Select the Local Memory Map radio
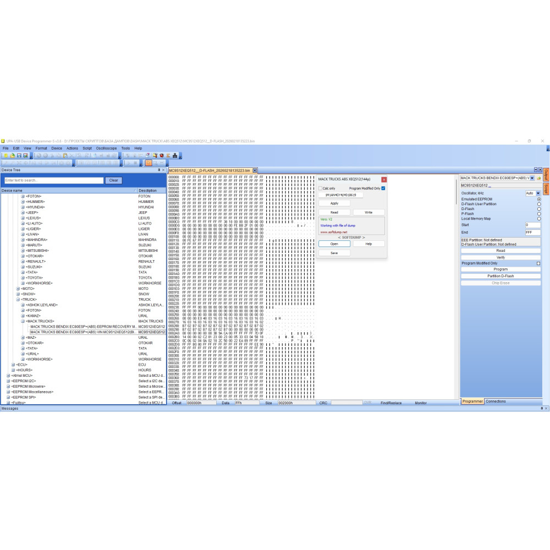Screen dimensions: 550x550 coord(539,219)
